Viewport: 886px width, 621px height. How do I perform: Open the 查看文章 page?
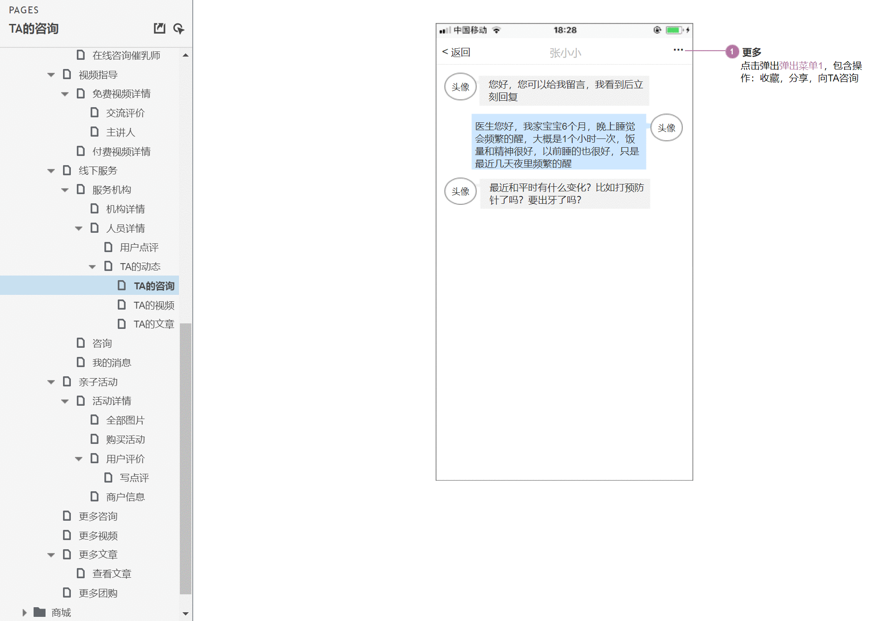[111, 574]
